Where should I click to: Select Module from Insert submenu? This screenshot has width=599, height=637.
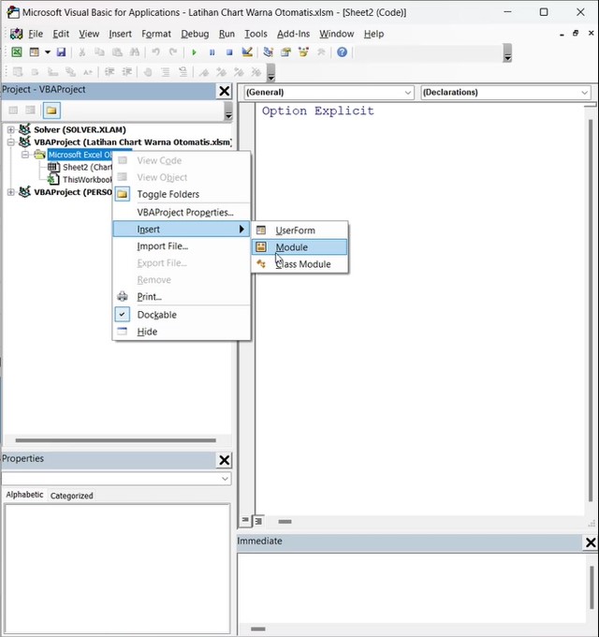click(x=291, y=247)
